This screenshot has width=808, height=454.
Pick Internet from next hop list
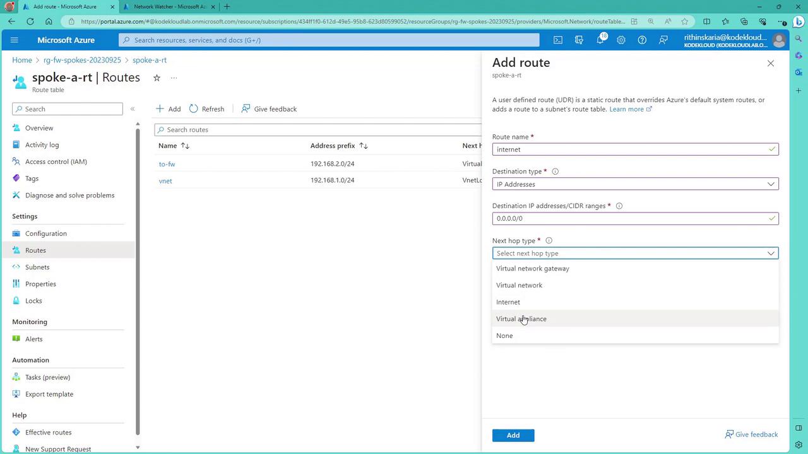508,302
